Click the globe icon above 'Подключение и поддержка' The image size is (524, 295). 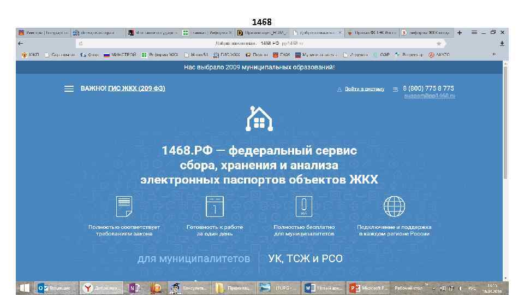[394, 206]
